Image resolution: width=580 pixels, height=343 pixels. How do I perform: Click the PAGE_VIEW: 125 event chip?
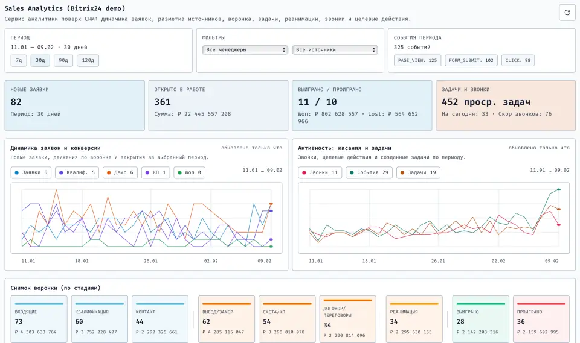tap(417, 60)
